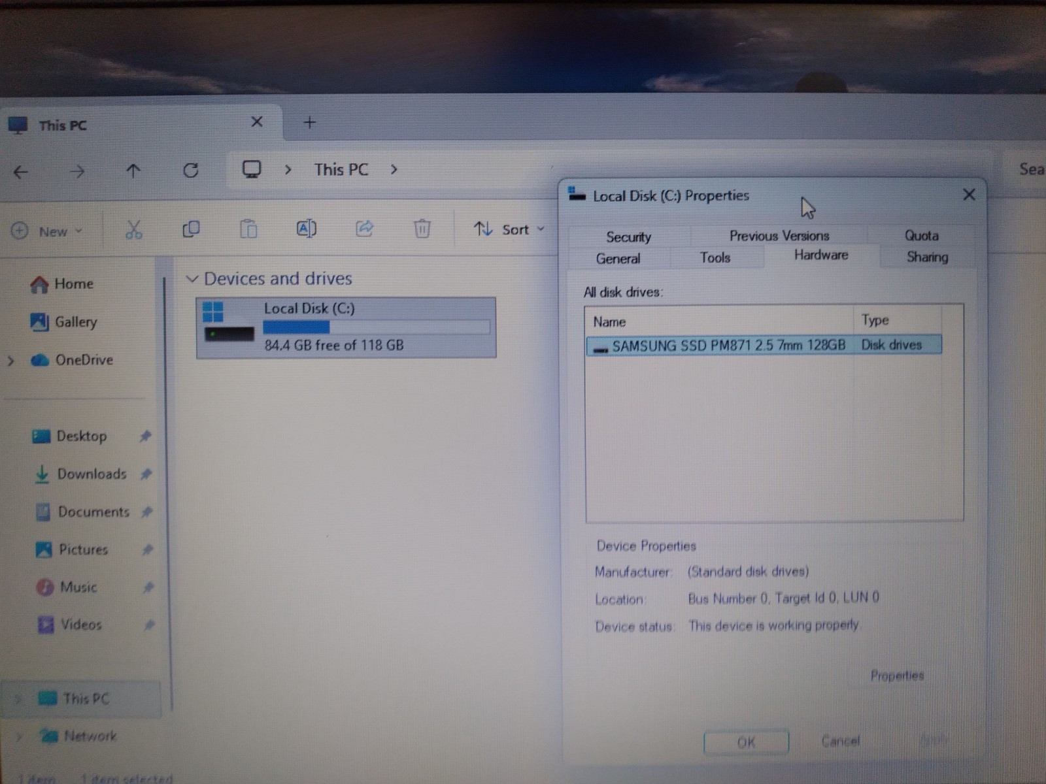This screenshot has width=1046, height=784.
Task: Go up one folder level
Action: pos(133,171)
